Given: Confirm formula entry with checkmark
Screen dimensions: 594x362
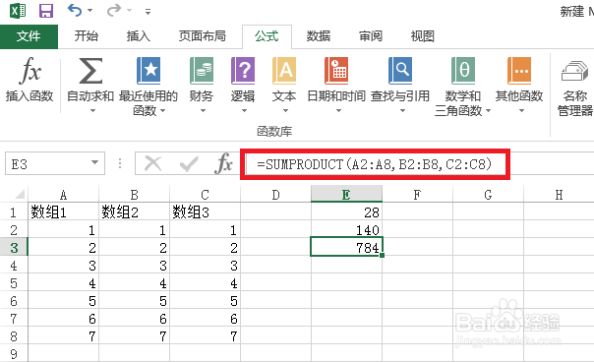Looking at the screenshot, I should pyautogui.click(x=189, y=164).
